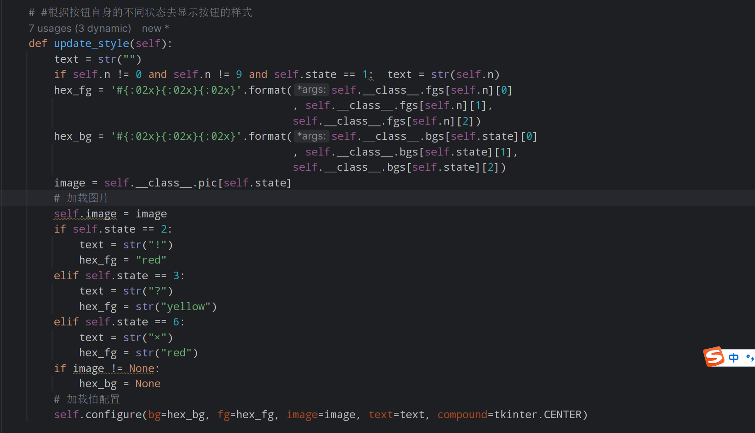This screenshot has height=433, width=755.
Task: Click the "compound" keyword argument
Action: point(462,415)
